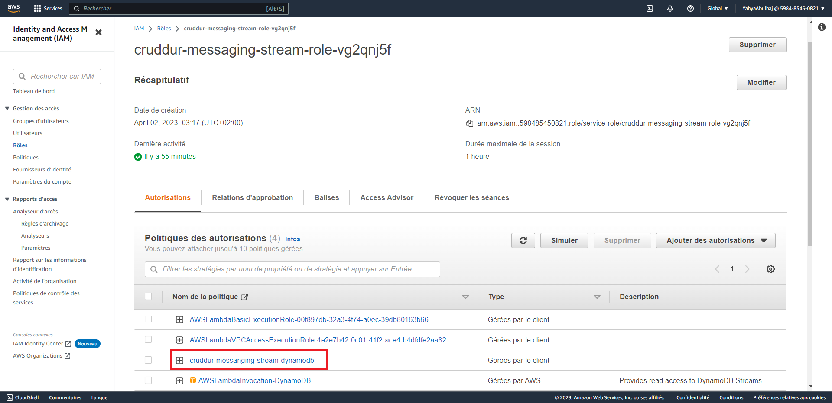Open the YahyaAbulhaj account menu
The image size is (832, 403).
tap(783, 8)
